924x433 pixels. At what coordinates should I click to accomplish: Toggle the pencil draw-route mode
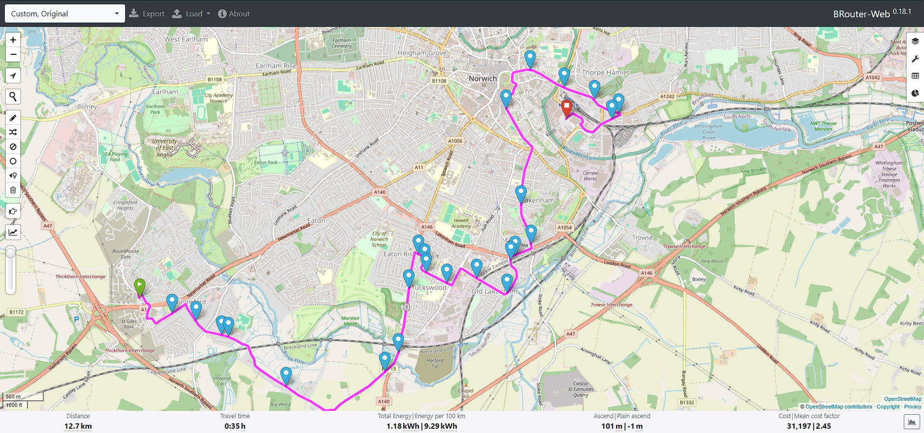tap(13, 118)
